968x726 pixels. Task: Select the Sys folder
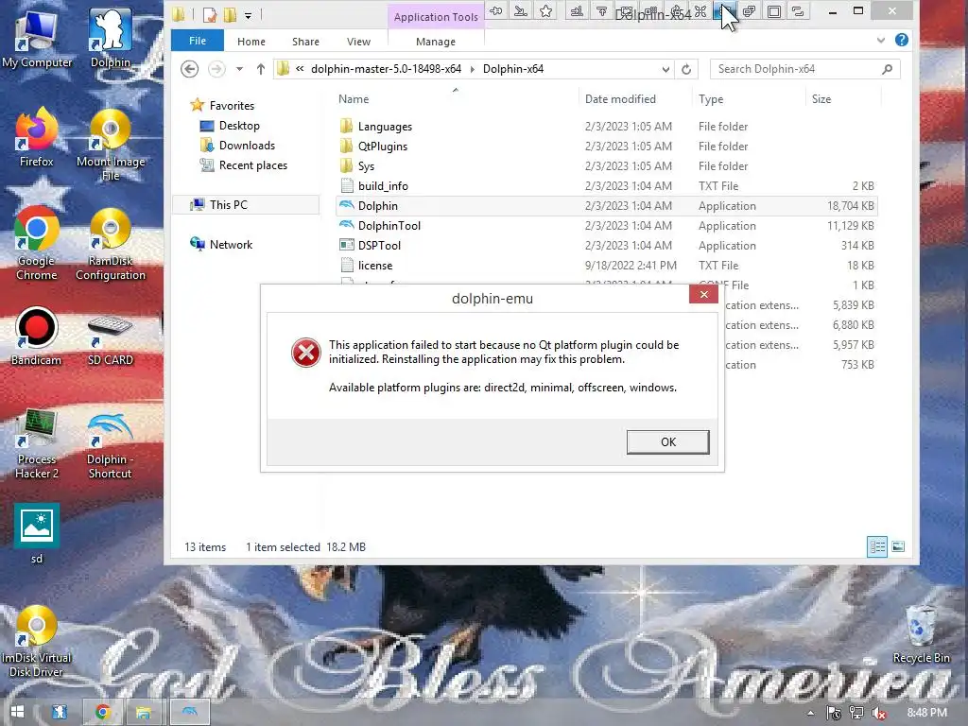click(608, 166)
